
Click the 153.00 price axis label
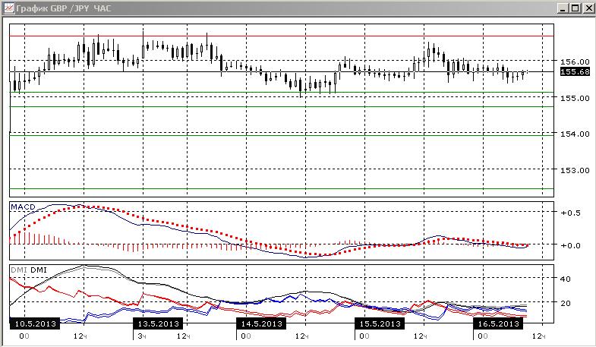coord(575,170)
